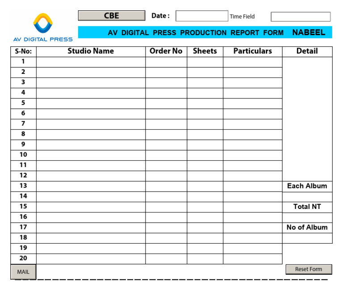The image size is (343, 290).
Task: Select Sheets cell in row 12
Action: click(x=205, y=176)
